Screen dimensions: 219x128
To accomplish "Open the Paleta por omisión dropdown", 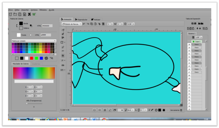I will 34,41.
